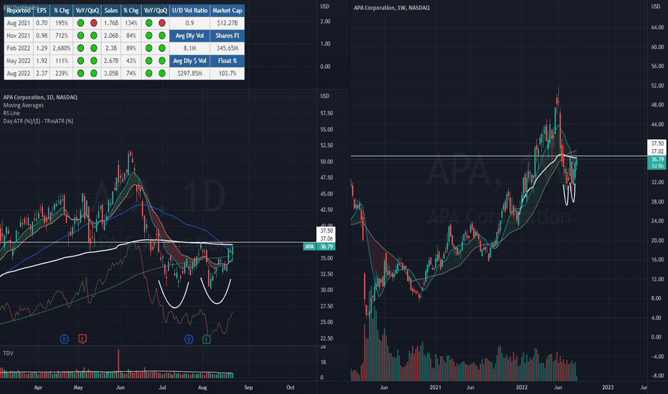This screenshot has height=394, width=668.
Task: Click the '2023' label on weekly time axis
Action: [x=608, y=387]
